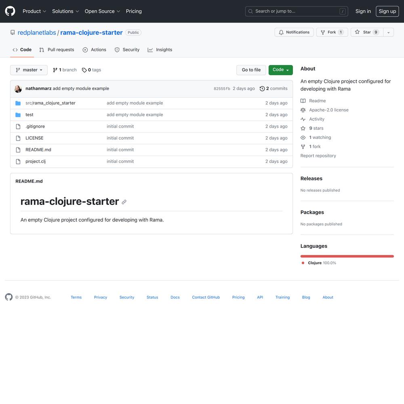Viewport: 404px width, 404px height.
Task: Click the watching eye icon
Action: click(303, 138)
